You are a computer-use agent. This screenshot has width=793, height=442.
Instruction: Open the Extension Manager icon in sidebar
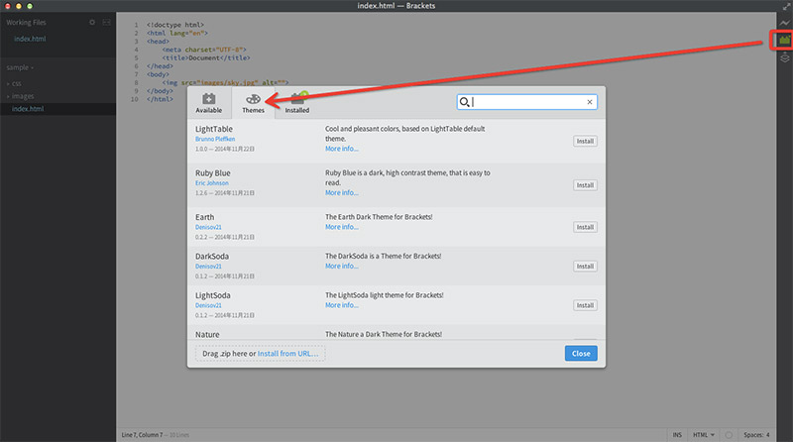point(784,40)
